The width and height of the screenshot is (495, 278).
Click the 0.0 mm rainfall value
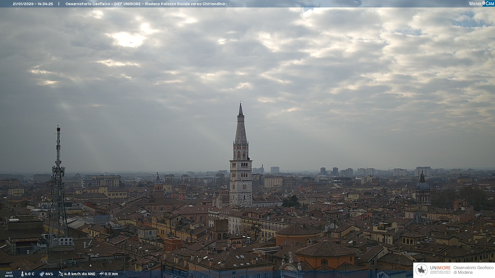(111, 274)
